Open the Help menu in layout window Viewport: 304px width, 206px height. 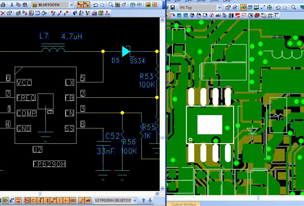click(227, 1)
